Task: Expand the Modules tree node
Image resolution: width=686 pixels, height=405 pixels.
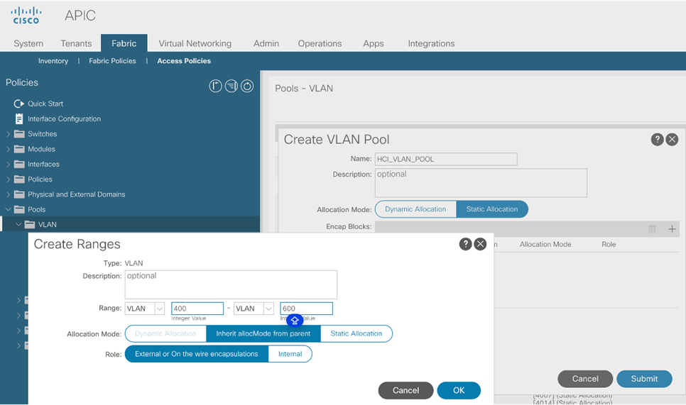Action: tap(8, 149)
